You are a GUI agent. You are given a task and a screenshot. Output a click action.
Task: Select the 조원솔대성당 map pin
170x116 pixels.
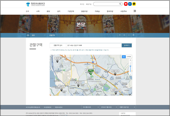click(115, 74)
